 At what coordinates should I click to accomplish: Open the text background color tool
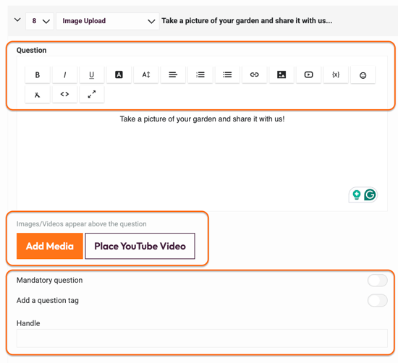click(x=119, y=74)
